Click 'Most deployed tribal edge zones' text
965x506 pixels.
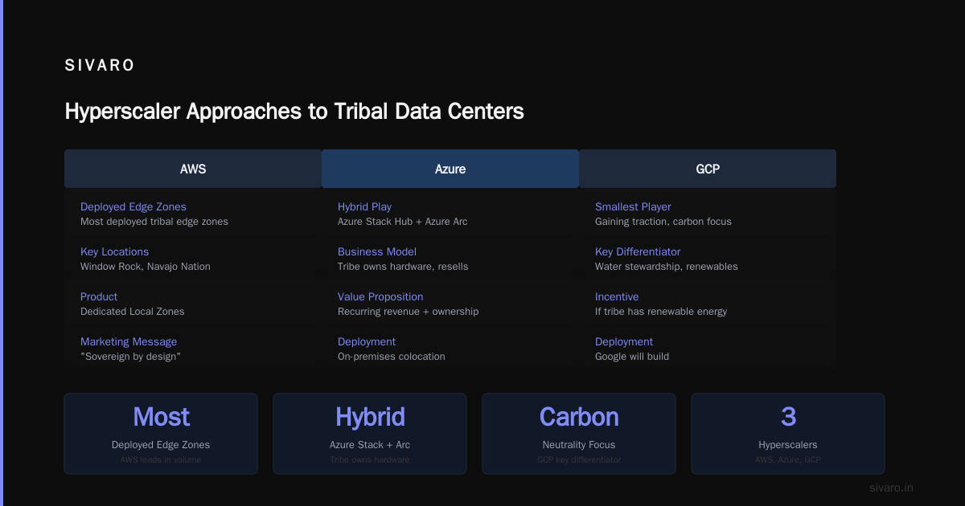coord(154,222)
